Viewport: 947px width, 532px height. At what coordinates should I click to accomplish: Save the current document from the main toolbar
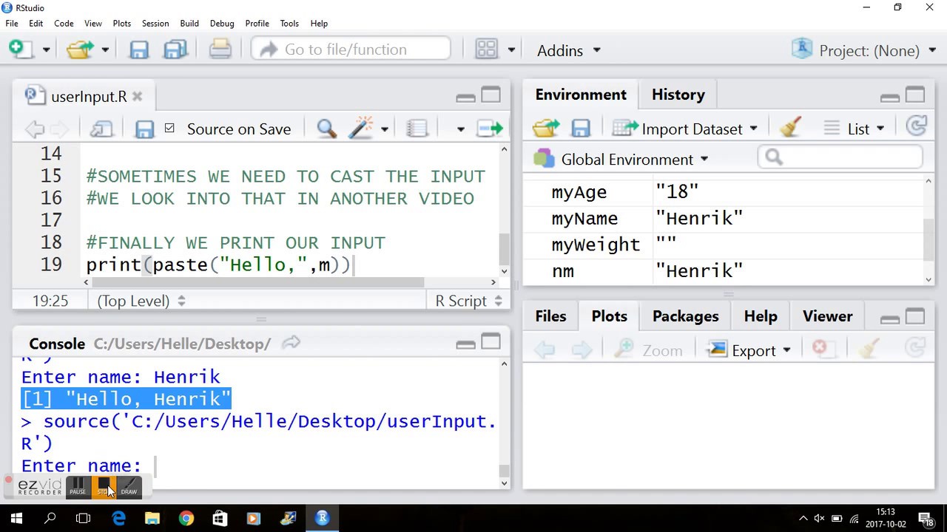(139, 50)
